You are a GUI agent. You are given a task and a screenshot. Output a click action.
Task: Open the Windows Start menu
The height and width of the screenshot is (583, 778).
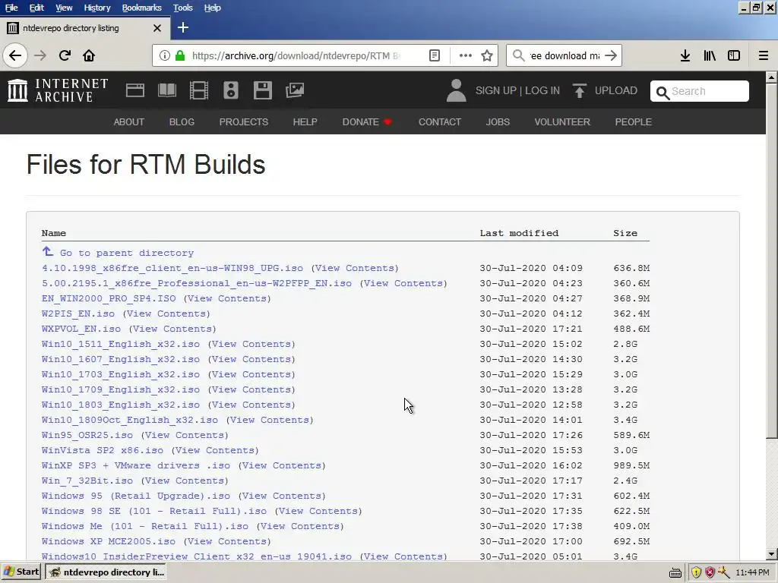[21, 572]
